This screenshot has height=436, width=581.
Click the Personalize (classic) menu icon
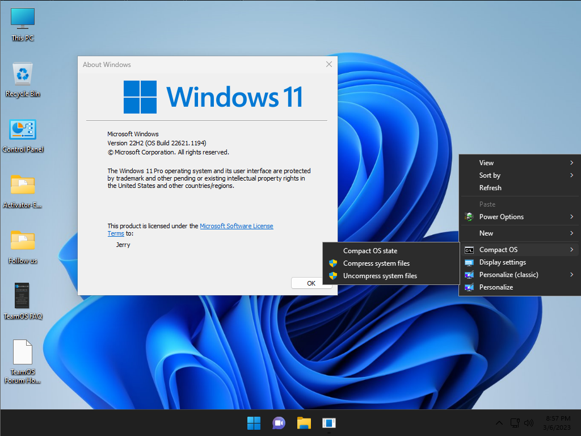tap(469, 275)
